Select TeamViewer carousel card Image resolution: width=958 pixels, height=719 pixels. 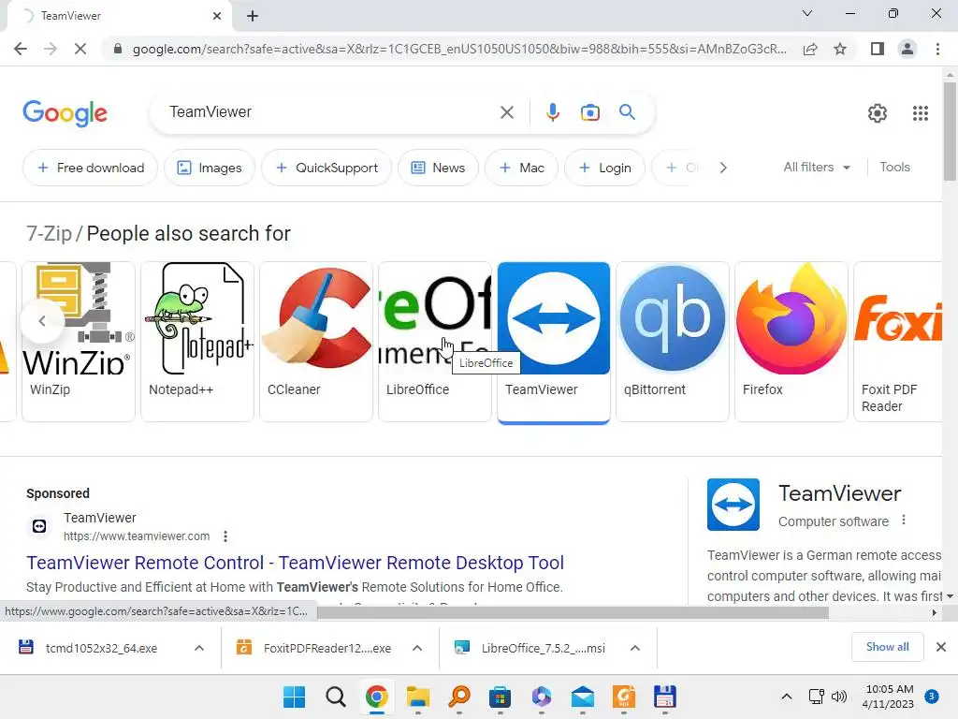[x=554, y=341]
